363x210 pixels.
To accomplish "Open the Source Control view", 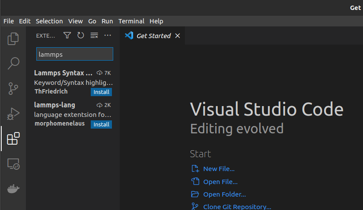I will point(13,88).
